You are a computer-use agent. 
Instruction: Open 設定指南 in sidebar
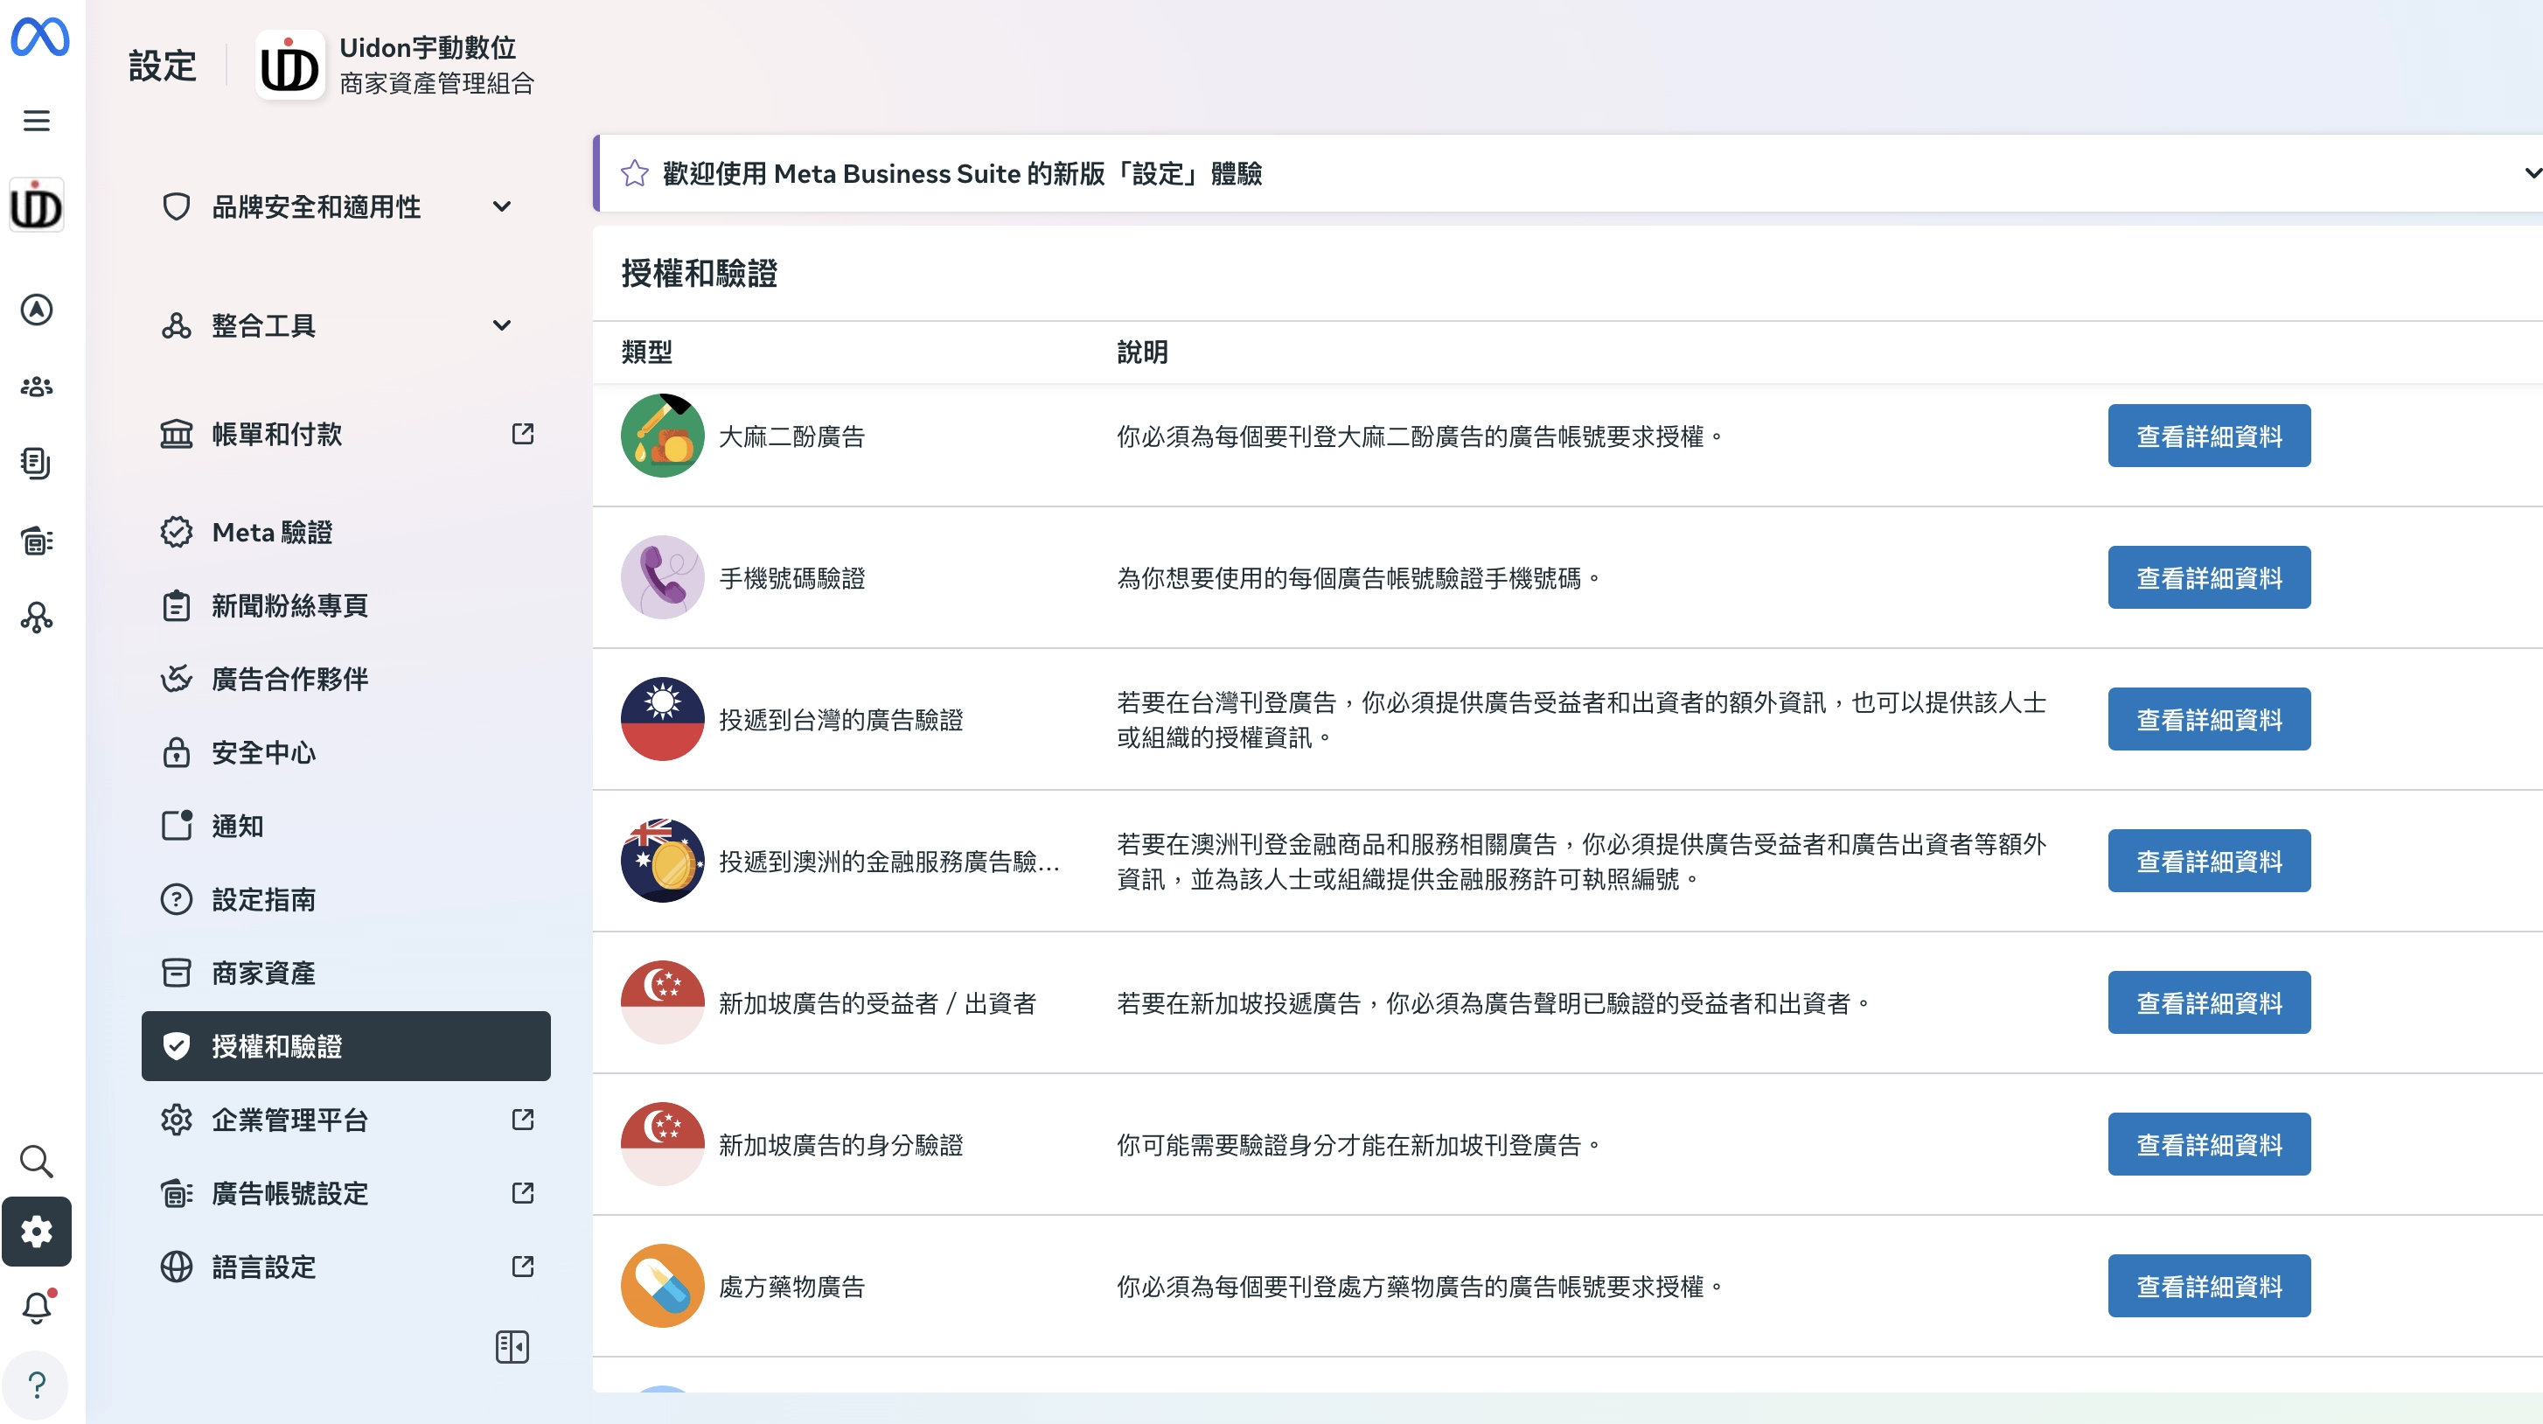pos(345,900)
